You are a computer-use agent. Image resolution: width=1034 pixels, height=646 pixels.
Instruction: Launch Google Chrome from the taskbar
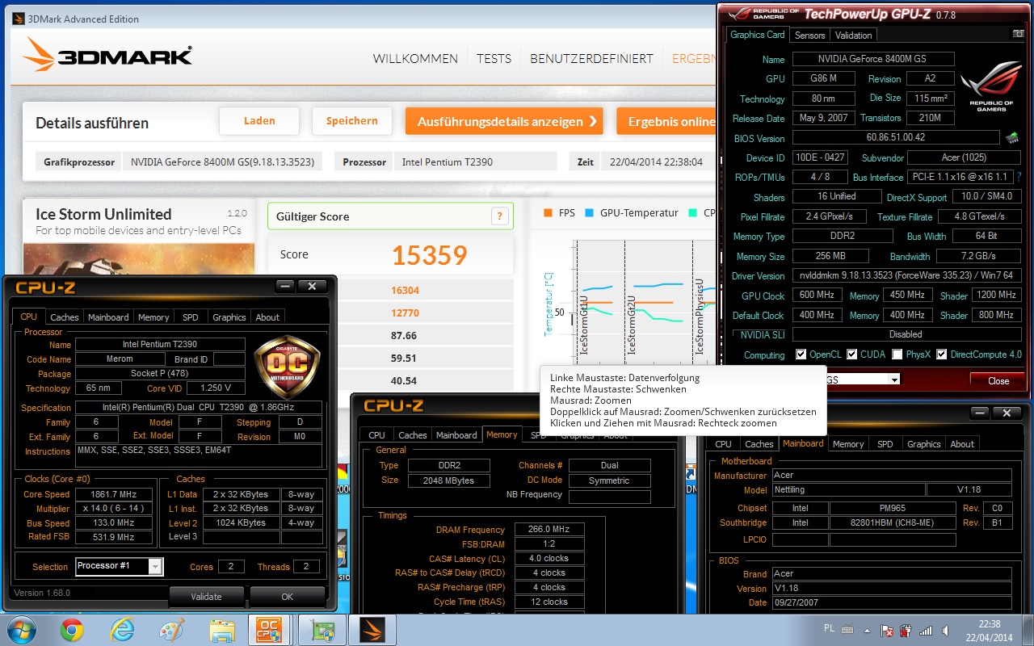coord(72,630)
